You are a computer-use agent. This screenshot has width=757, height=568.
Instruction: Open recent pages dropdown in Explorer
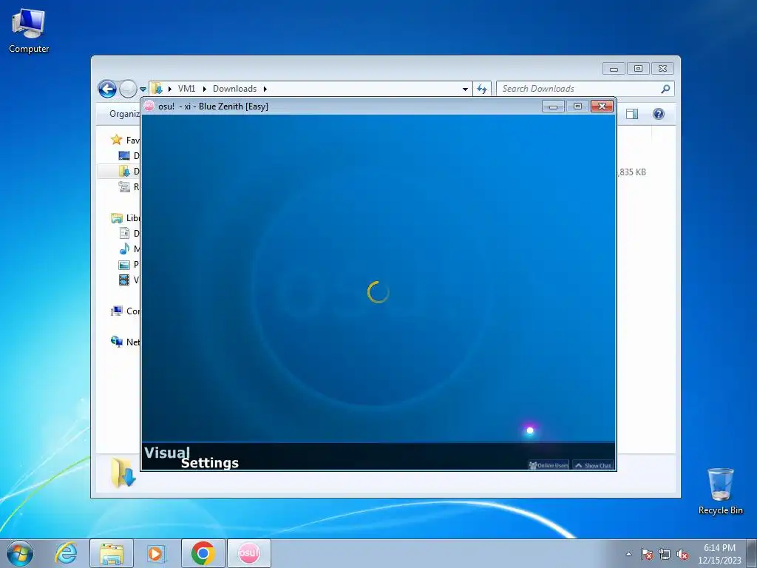click(143, 89)
